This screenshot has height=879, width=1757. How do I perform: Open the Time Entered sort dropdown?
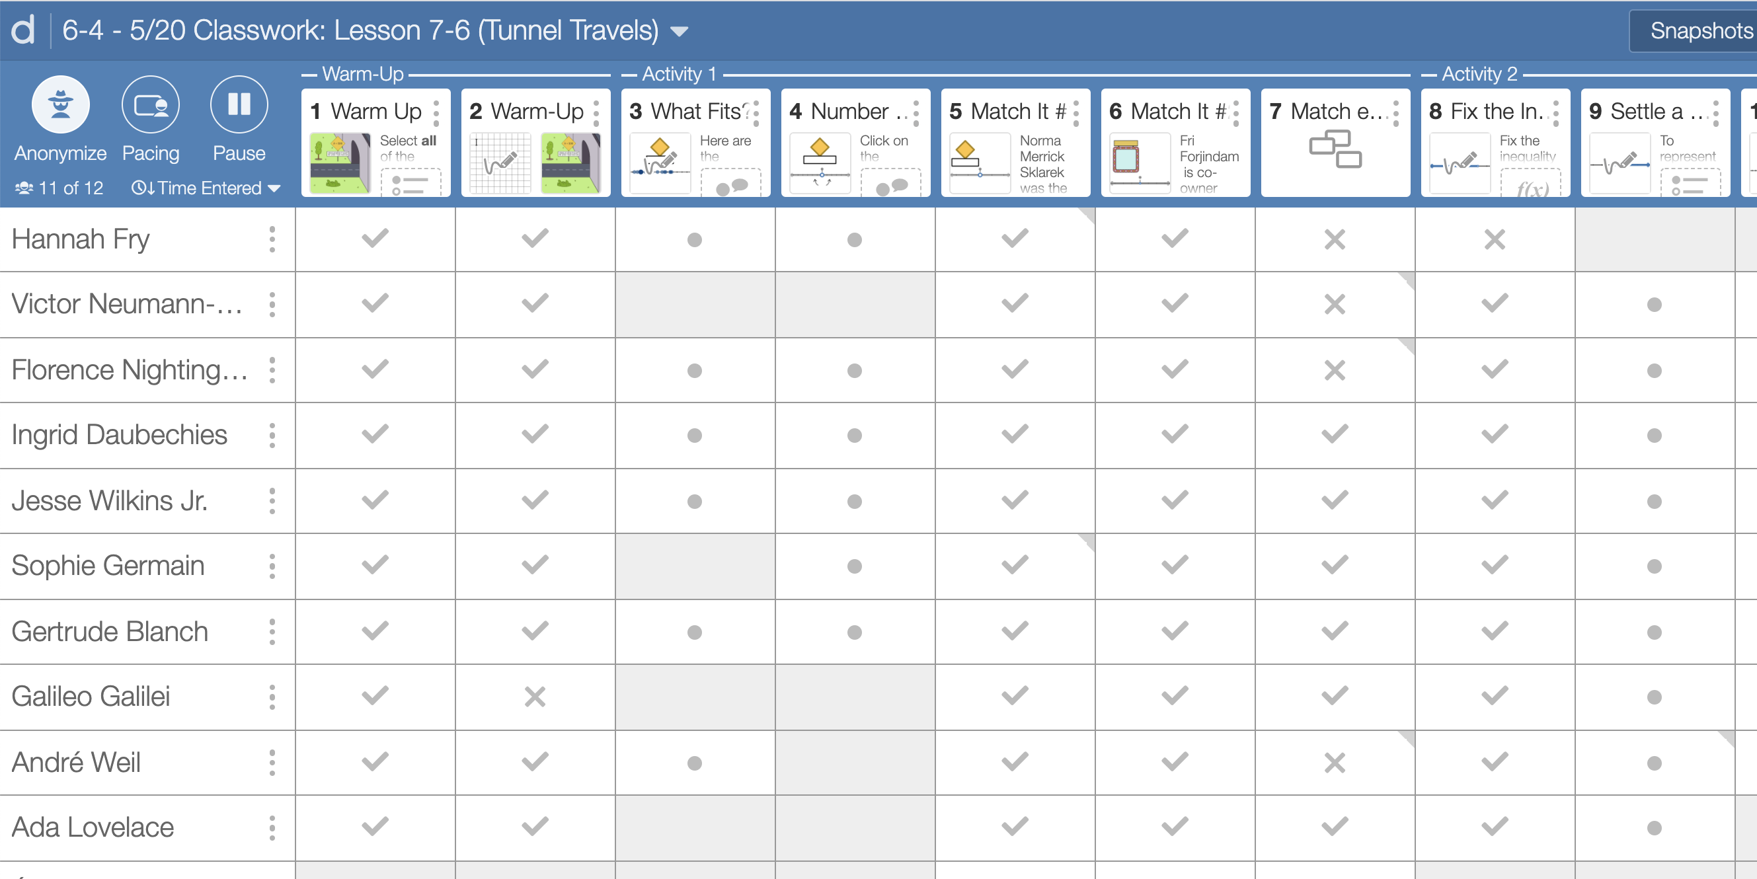[206, 188]
